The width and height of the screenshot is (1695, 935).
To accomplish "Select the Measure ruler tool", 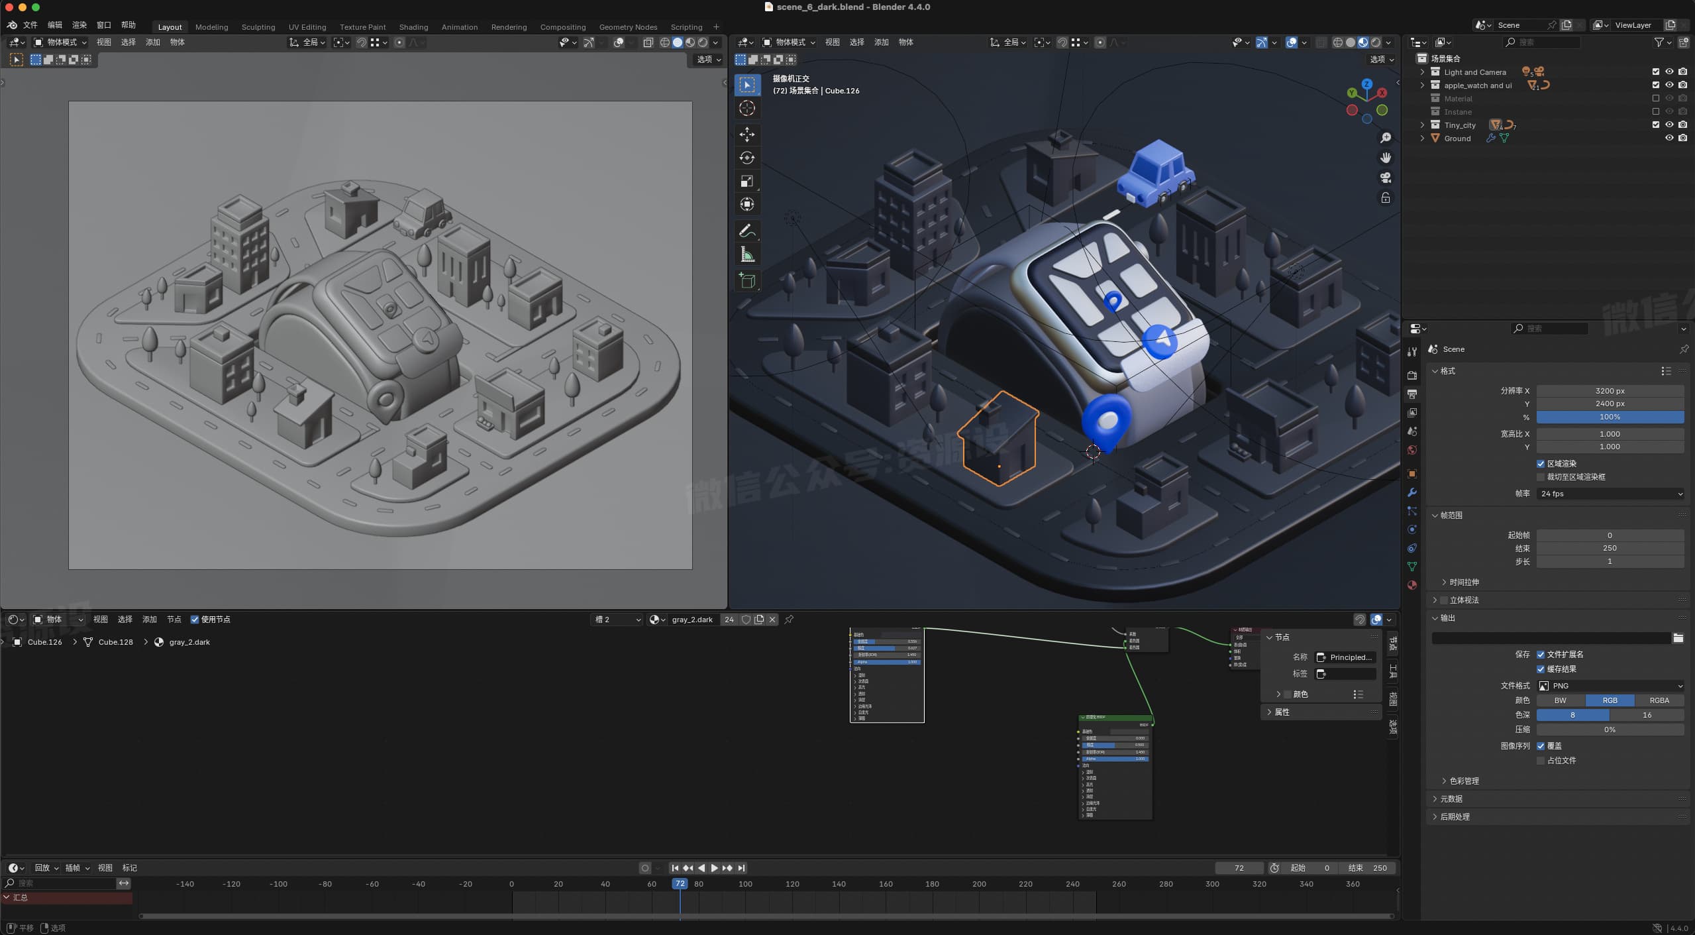I will pyautogui.click(x=747, y=255).
